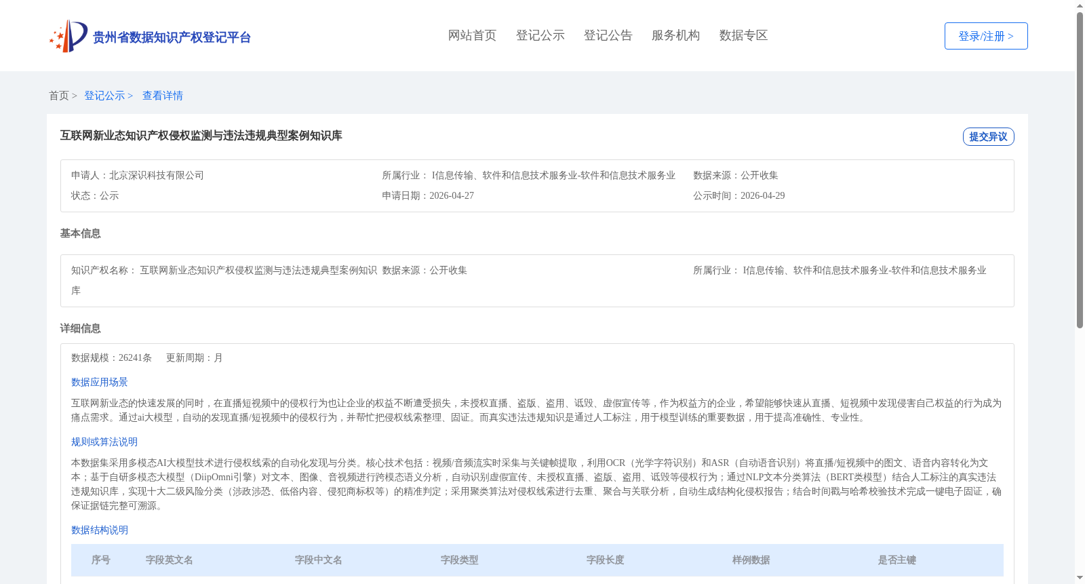
Task: Go to 首页 breadcrumb
Action: click(59, 96)
